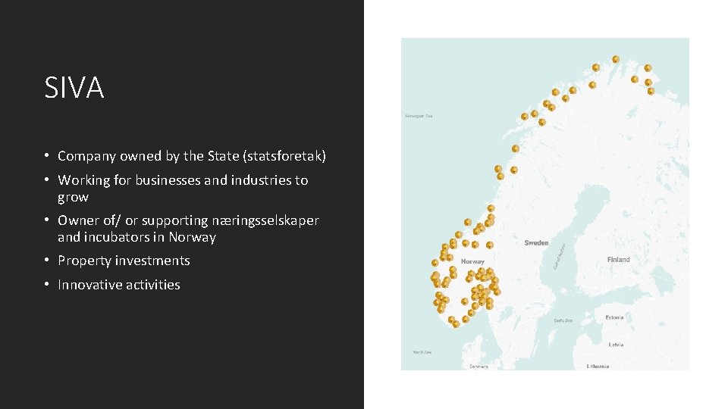Image resolution: width=728 pixels, height=409 pixels.
Task: Select bullet 'Company owned by the State (statsforetak)'
Action: [x=192, y=156]
